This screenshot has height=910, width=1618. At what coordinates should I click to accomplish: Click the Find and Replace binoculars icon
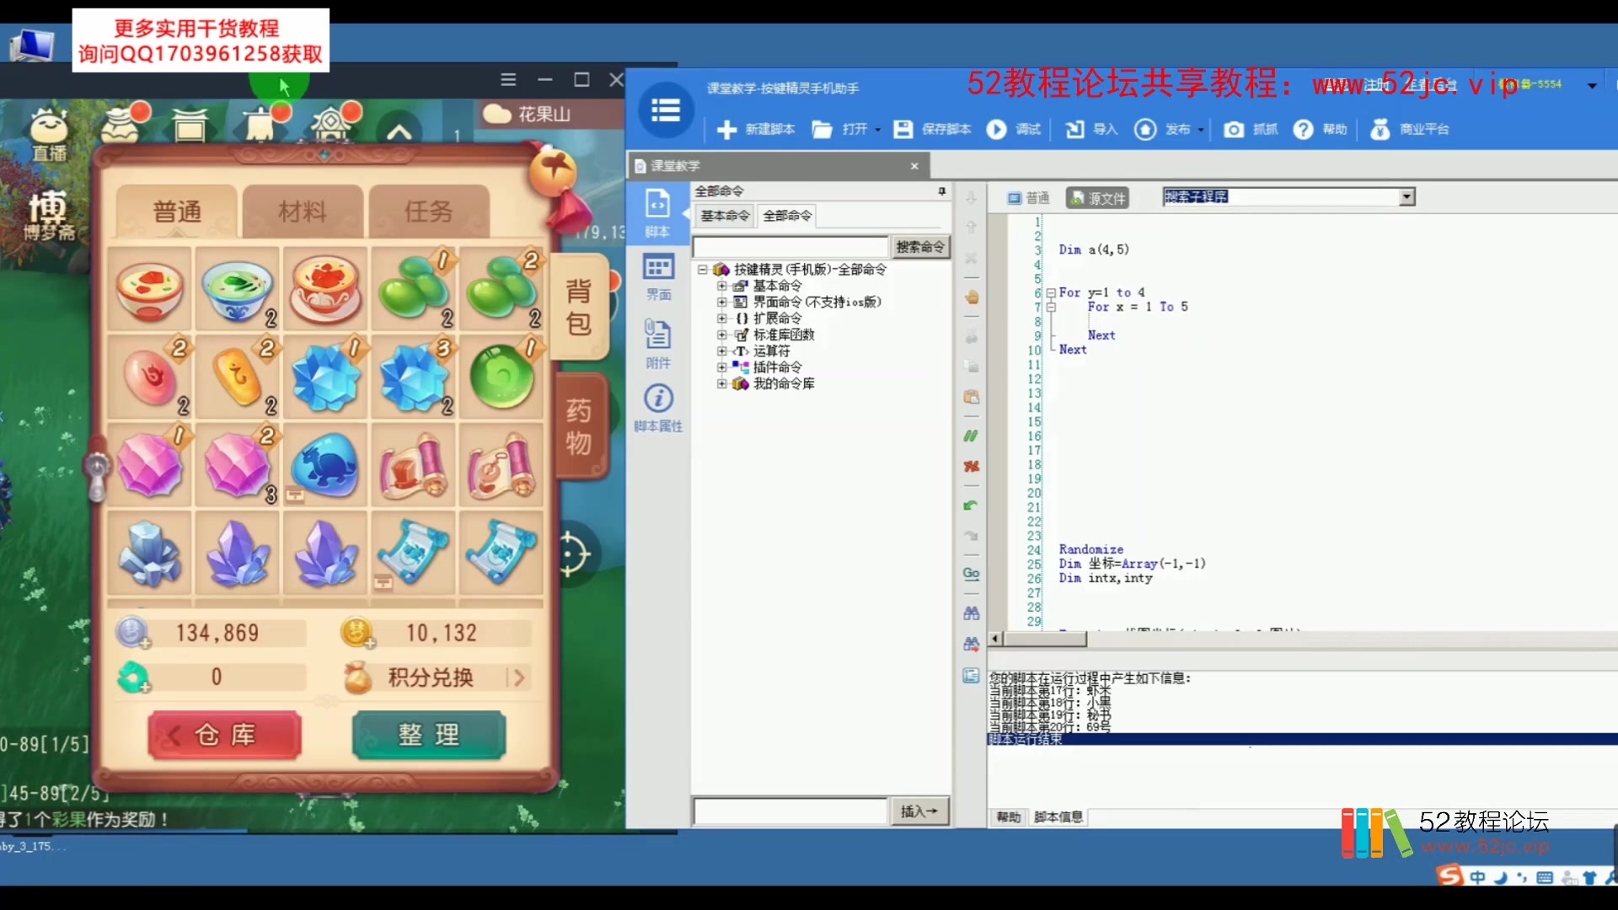(971, 644)
